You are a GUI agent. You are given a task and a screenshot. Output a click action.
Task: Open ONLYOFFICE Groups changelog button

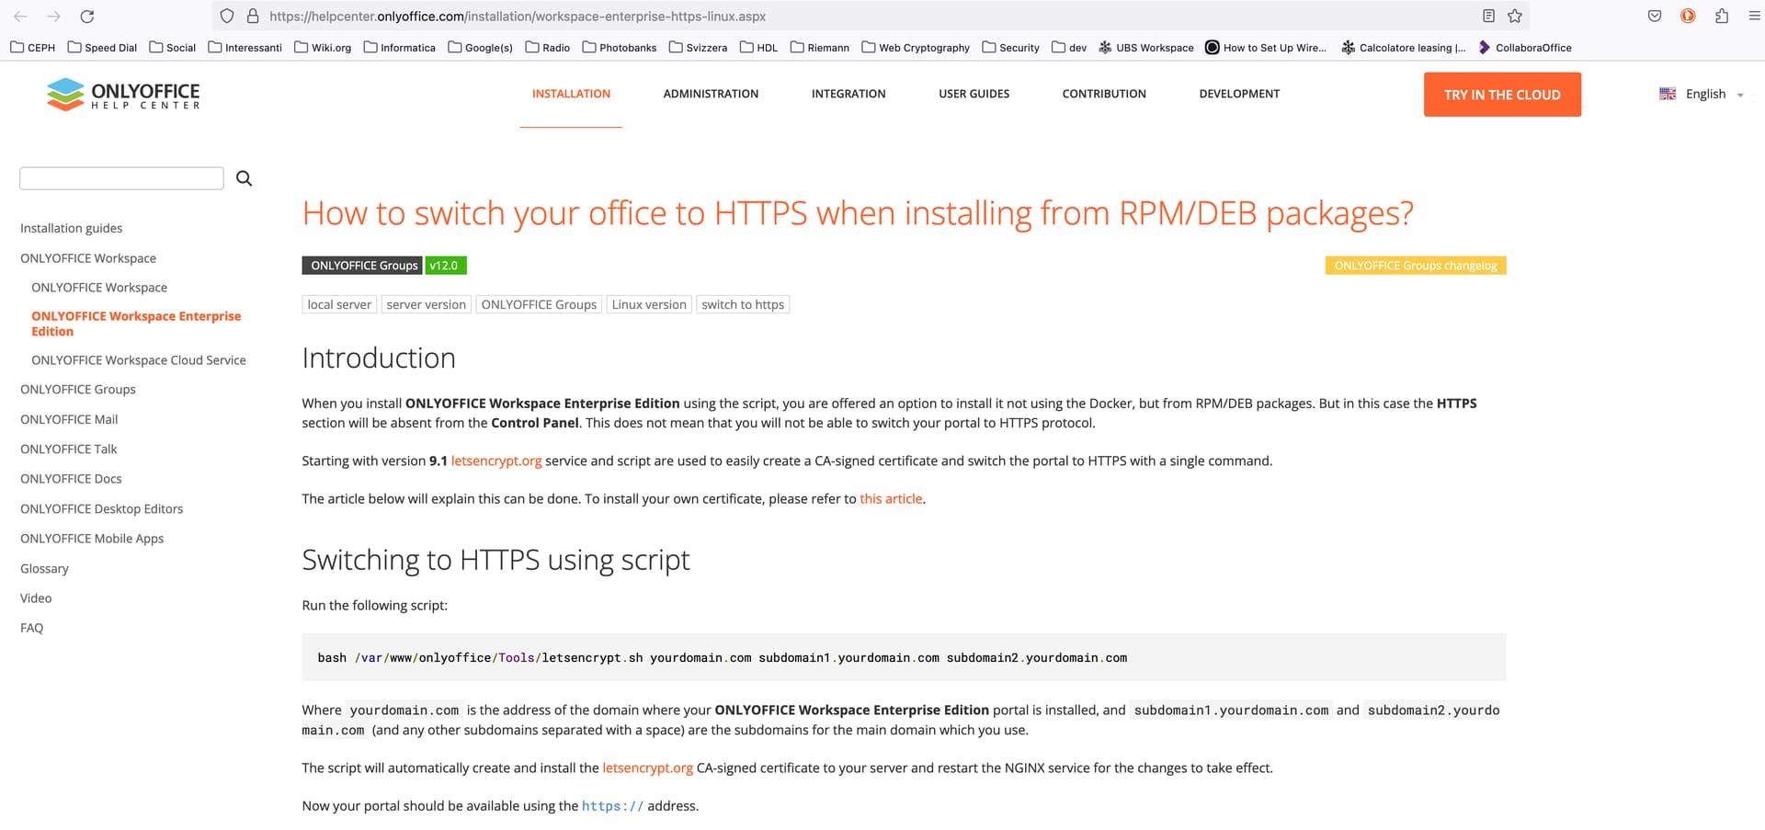tap(1416, 266)
